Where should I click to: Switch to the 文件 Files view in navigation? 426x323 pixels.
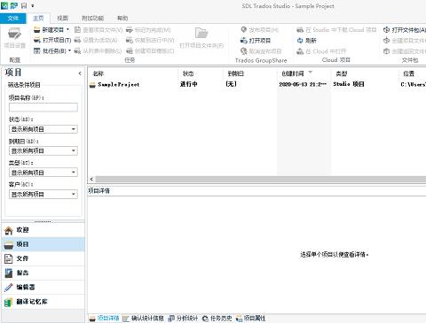(x=43, y=258)
